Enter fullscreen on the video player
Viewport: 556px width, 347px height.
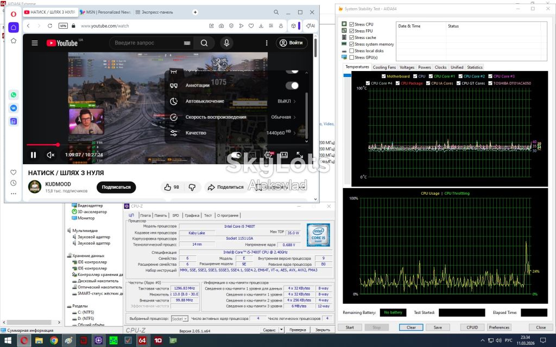tap(300, 155)
